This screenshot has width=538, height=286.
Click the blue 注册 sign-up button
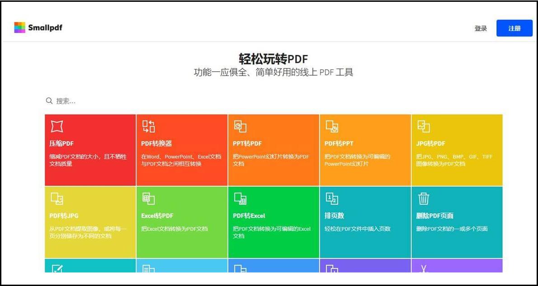pos(514,28)
